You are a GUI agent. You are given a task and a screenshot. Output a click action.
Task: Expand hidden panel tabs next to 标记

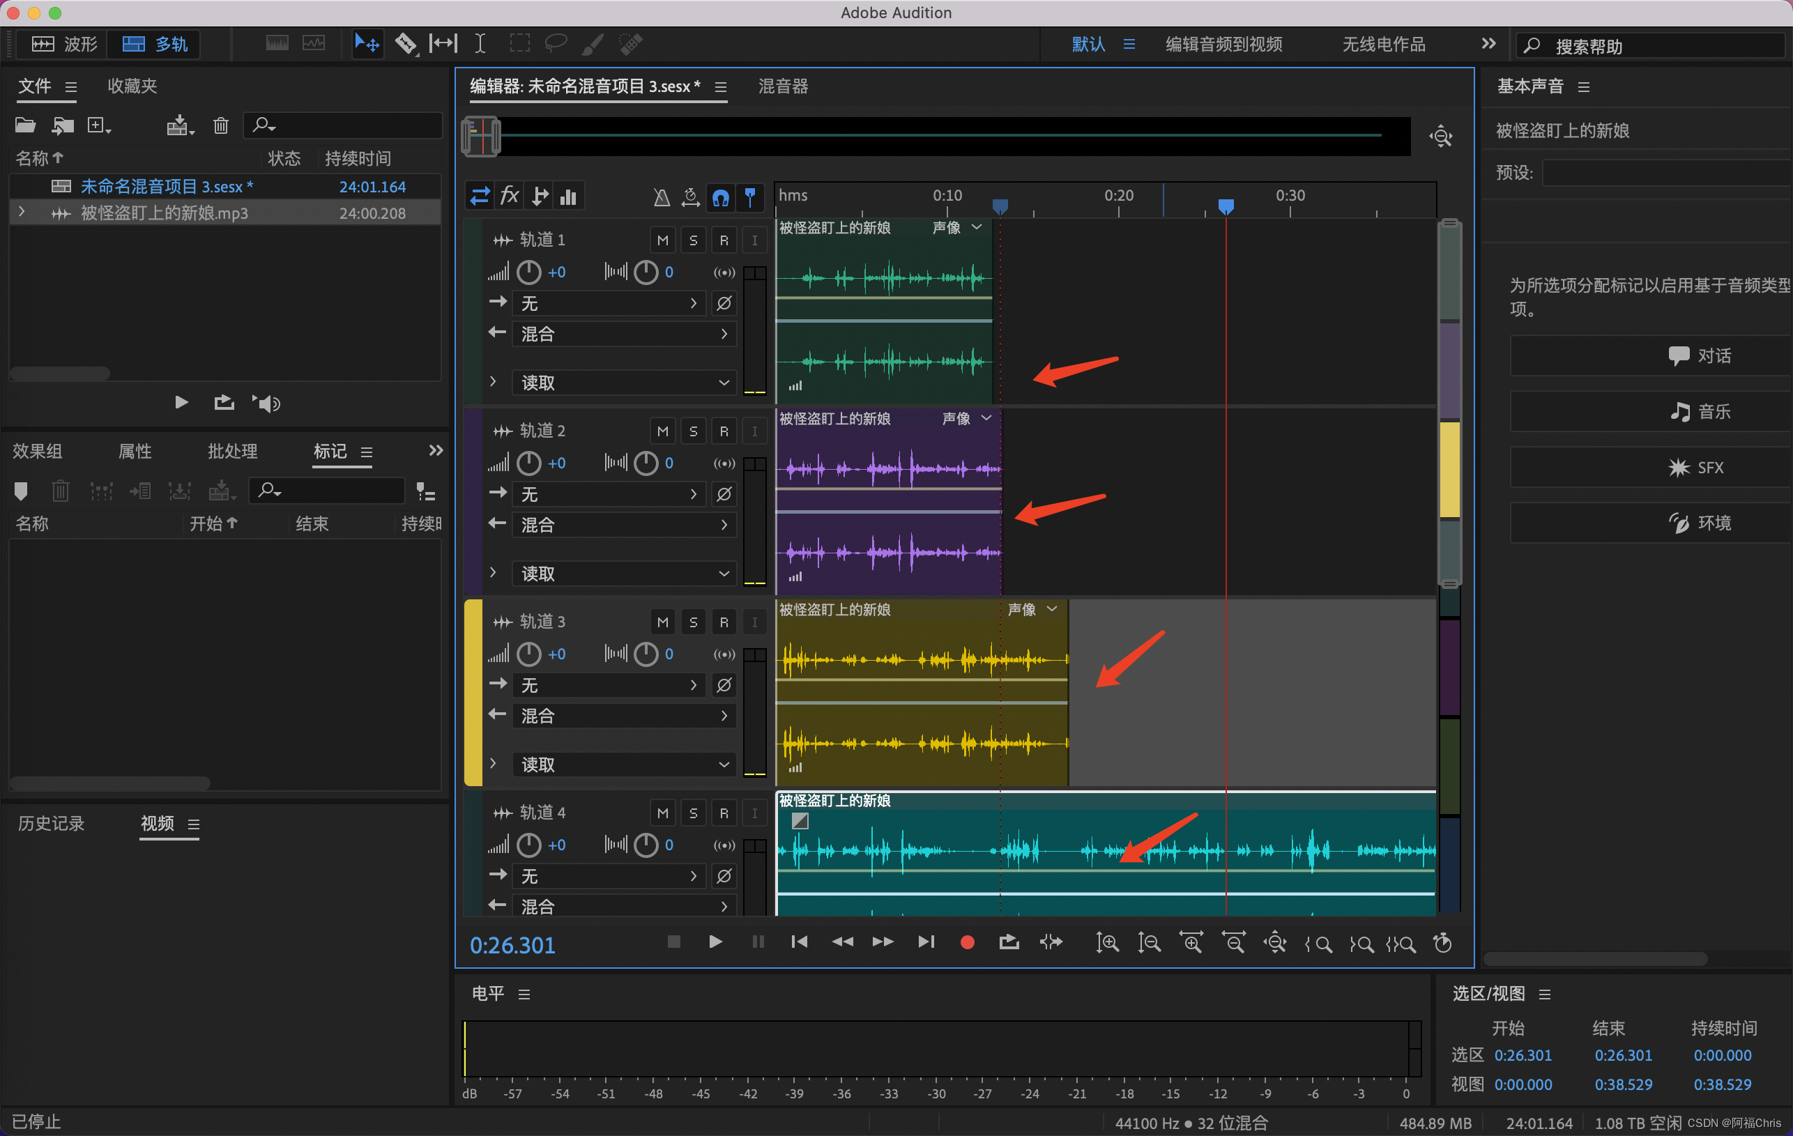(436, 450)
